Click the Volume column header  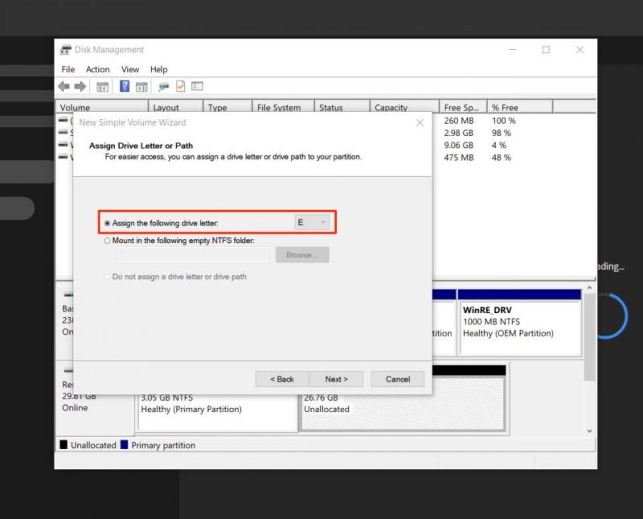coord(101,107)
